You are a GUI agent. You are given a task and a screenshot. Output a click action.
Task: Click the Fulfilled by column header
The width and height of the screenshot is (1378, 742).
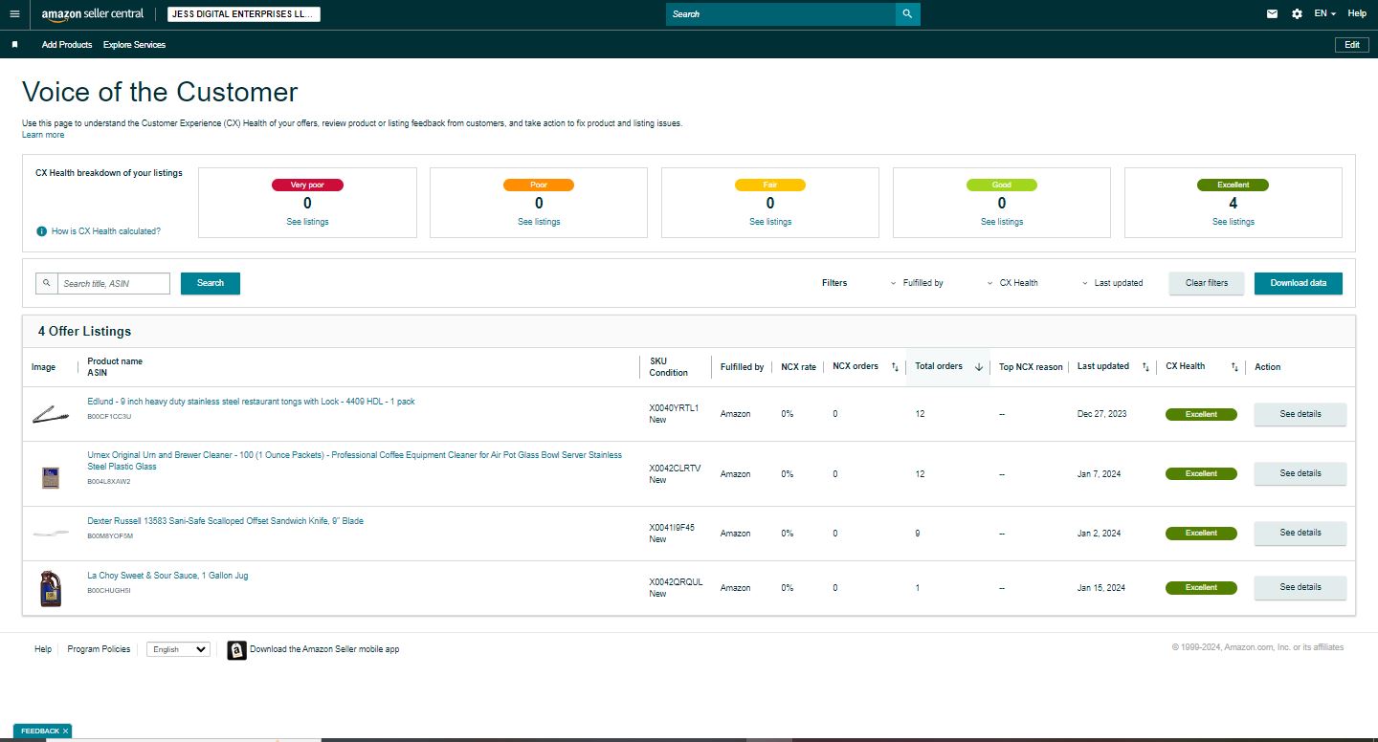pos(742,367)
